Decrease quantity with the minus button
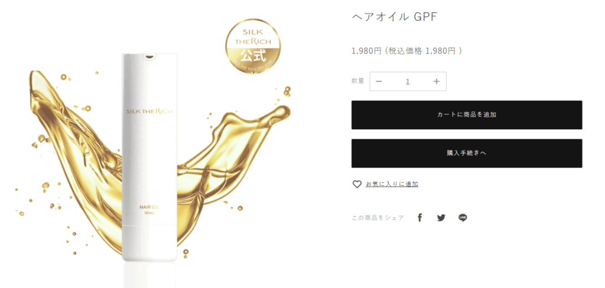Screen dimensions: 605x288 point(379,81)
